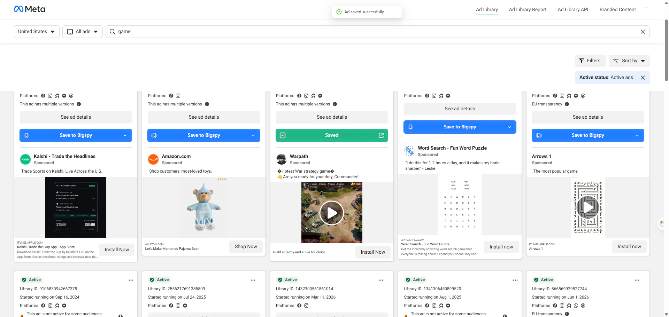This screenshot has width=669, height=317.
Task: Expand Save to Bigspy arrow on Kalshi ad
Action: click(x=125, y=135)
